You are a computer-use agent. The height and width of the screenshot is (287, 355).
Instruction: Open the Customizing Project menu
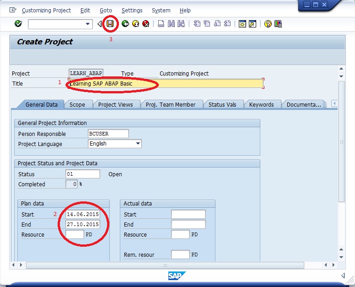[x=46, y=11]
